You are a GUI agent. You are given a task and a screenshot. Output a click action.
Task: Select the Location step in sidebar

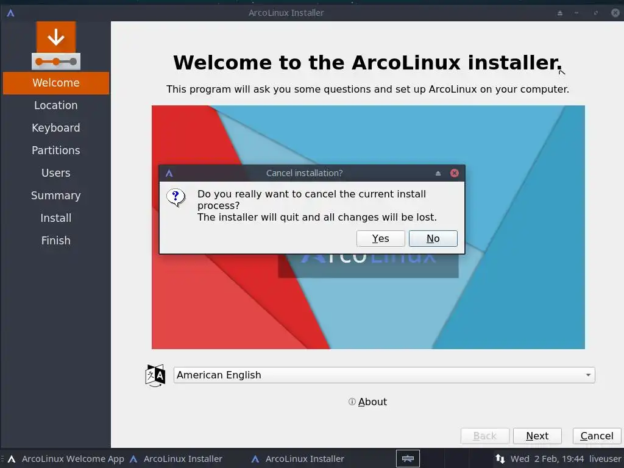pyautogui.click(x=55, y=105)
